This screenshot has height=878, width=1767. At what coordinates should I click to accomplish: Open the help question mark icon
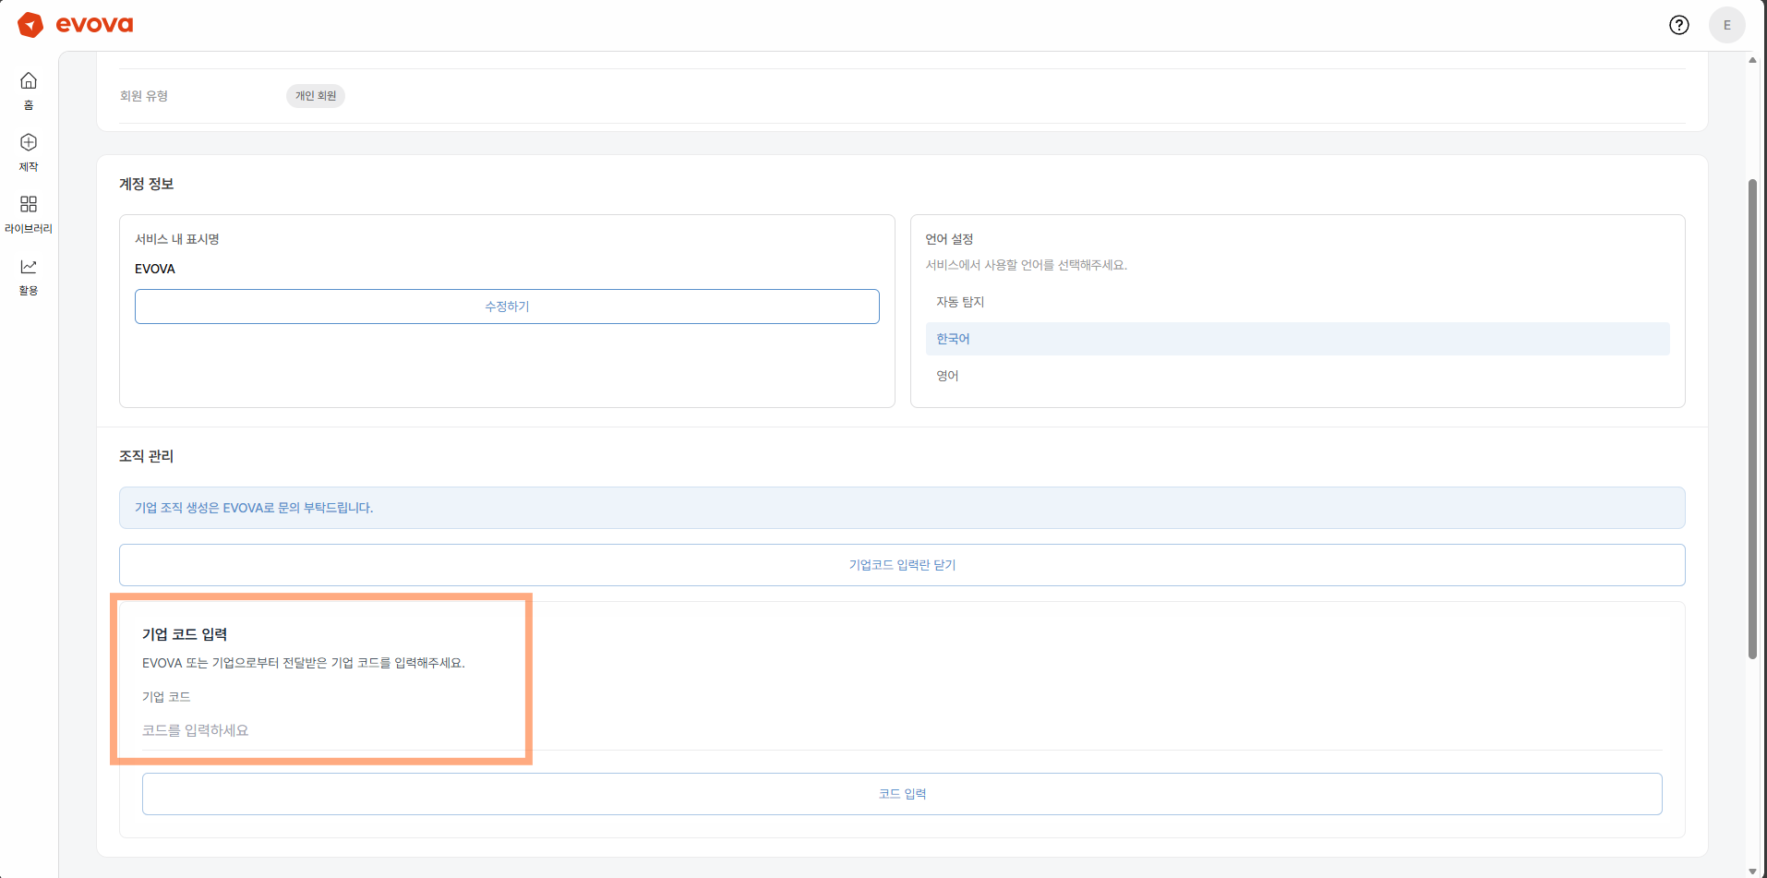click(1678, 25)
